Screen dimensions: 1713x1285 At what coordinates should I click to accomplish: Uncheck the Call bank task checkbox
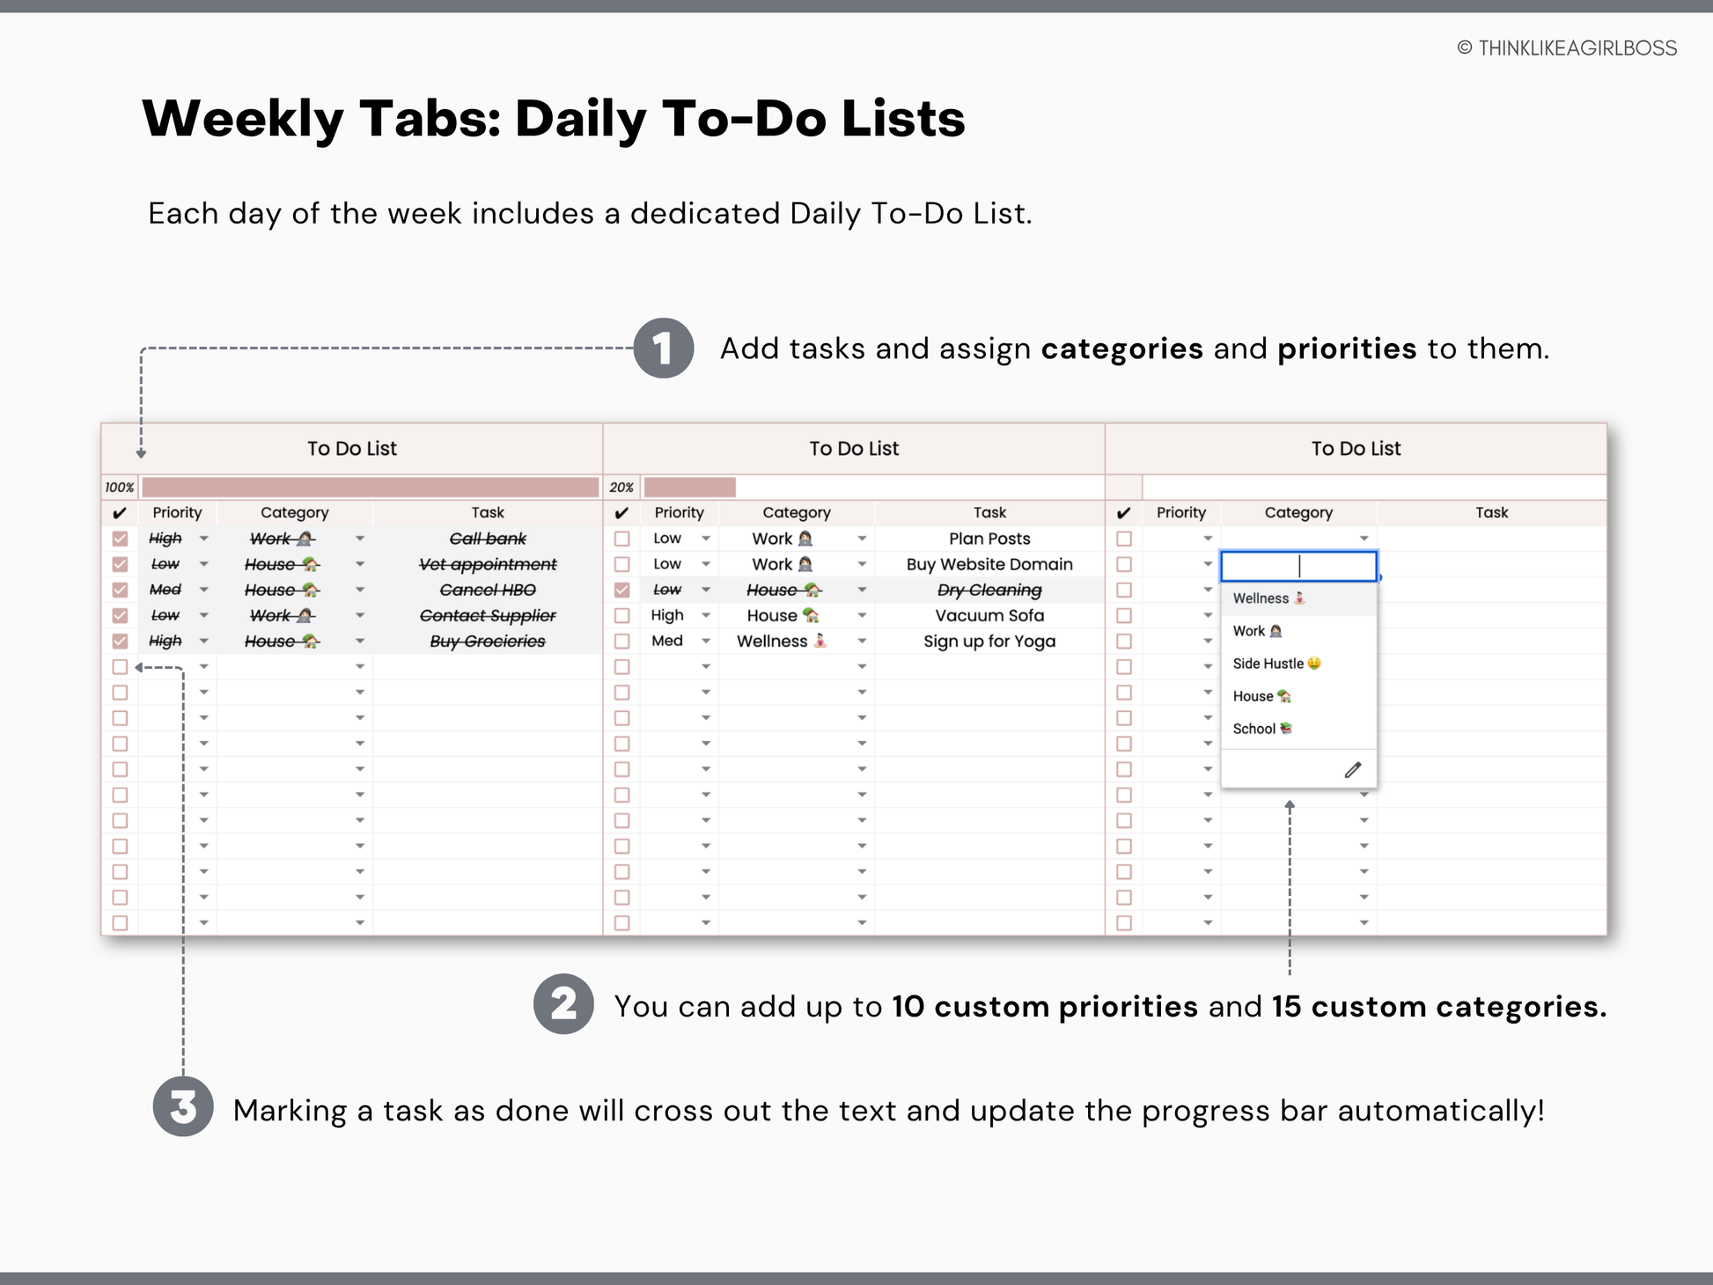[x=121, y=539]
